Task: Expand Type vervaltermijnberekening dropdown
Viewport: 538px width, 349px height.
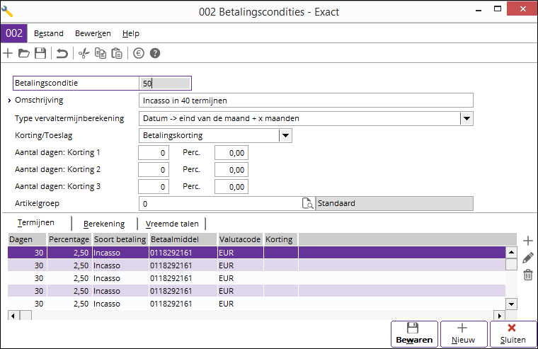Action: pos(466,118)
